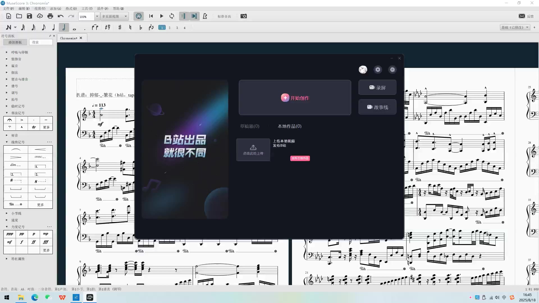Apply the natural accidental
The height and width of the screenshot is (303, 539).
pyautogui.click(x=130, y=27)
